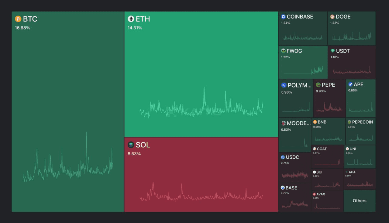This screenshot has height=223, width=389.
Task: Click BNB's 0.69% value
Action: pos(317,127)
